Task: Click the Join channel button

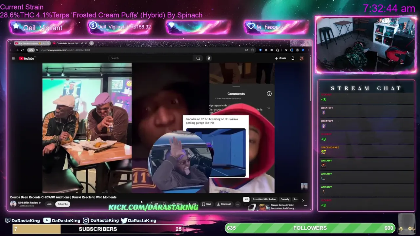Action: (49, 204)
